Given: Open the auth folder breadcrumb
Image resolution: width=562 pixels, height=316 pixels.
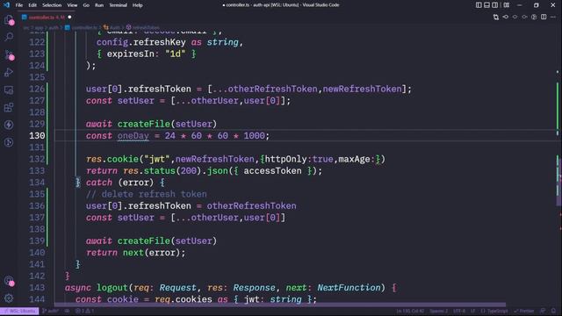Looking at the screenshot, I should (54, 27).
